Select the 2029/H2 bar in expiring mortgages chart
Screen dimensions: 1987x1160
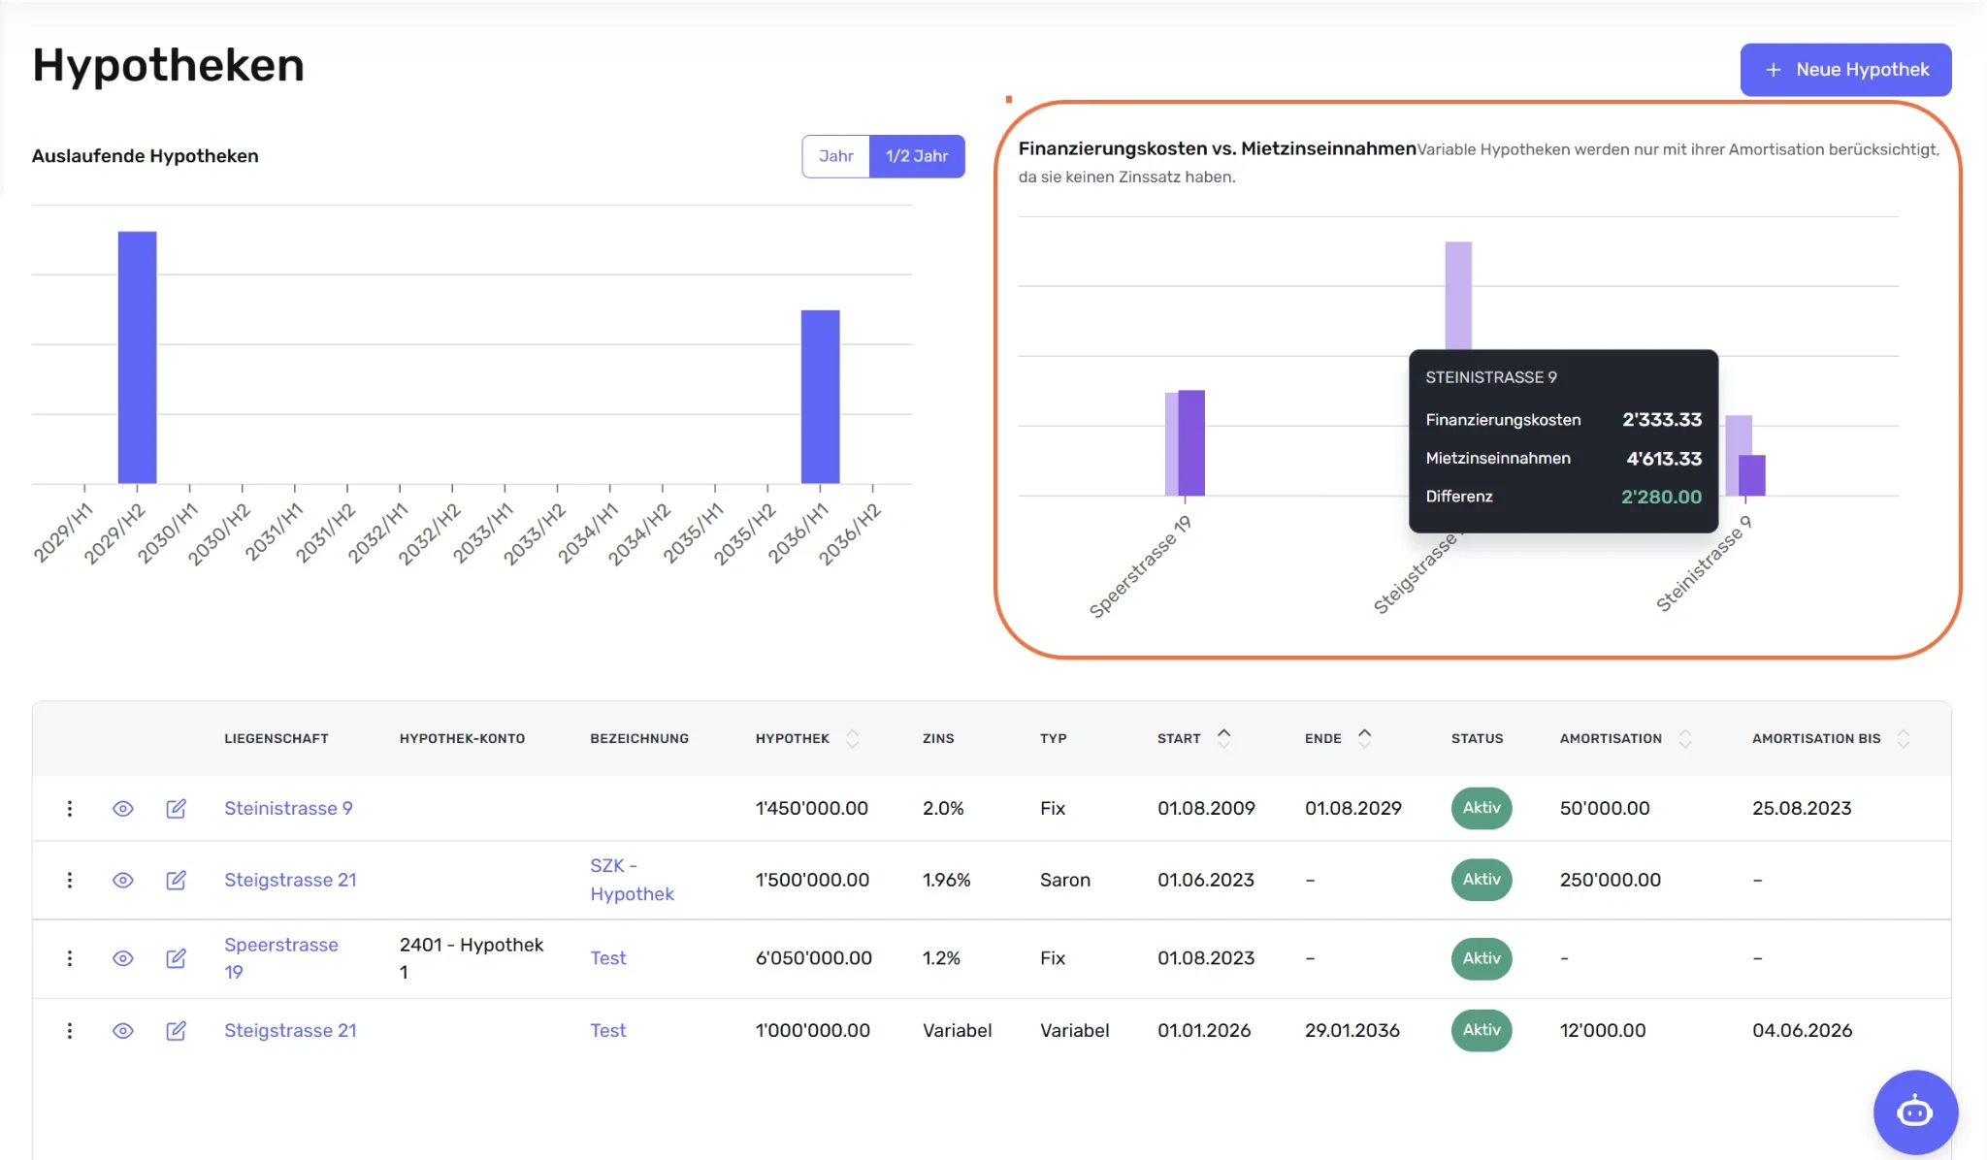[137, 357]
